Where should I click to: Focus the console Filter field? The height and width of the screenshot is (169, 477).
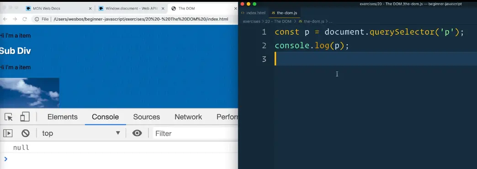196,133
